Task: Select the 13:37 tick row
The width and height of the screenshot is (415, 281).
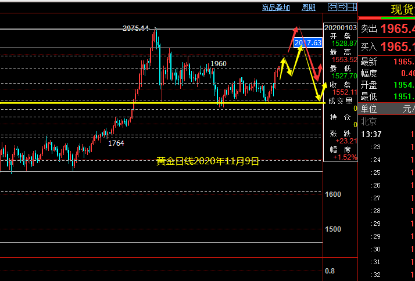Action: (387, 134)
